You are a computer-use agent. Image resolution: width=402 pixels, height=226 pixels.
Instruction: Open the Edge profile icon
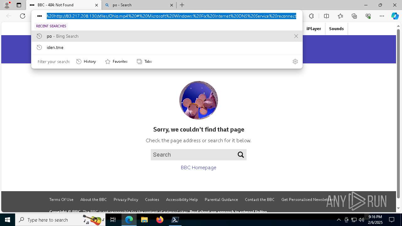click(x=7, y=5)
